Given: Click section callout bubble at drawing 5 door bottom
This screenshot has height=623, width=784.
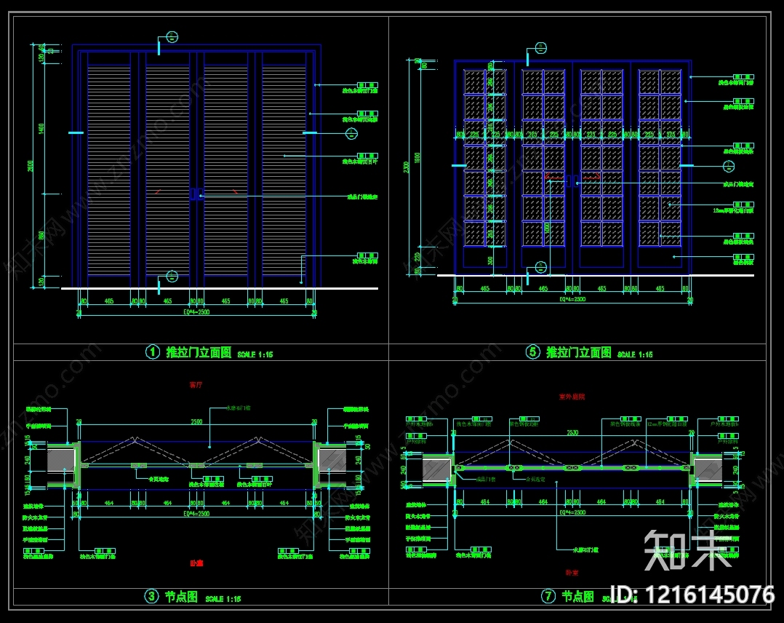Looking at the screenshot, I should [x=540, y=267].
